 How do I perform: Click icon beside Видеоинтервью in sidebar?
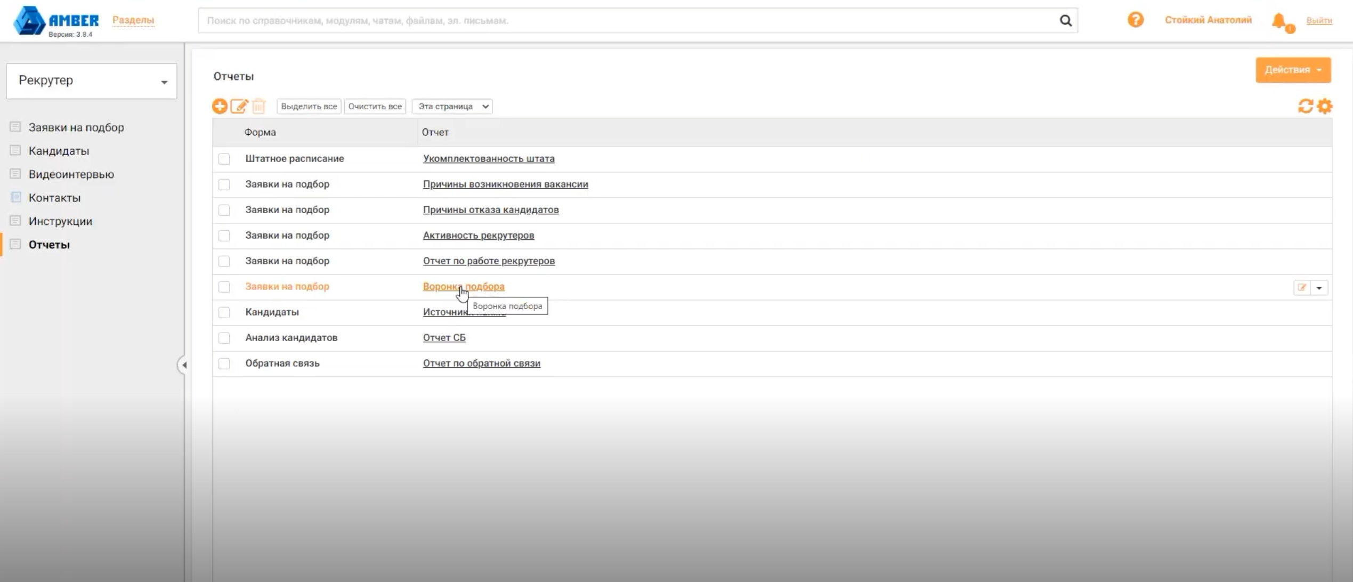pos(15,174)
